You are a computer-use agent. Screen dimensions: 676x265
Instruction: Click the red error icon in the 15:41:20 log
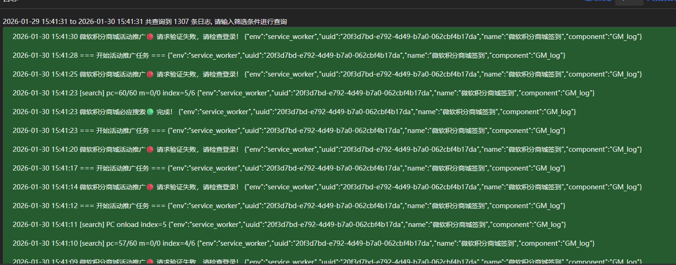coord(150,149)
